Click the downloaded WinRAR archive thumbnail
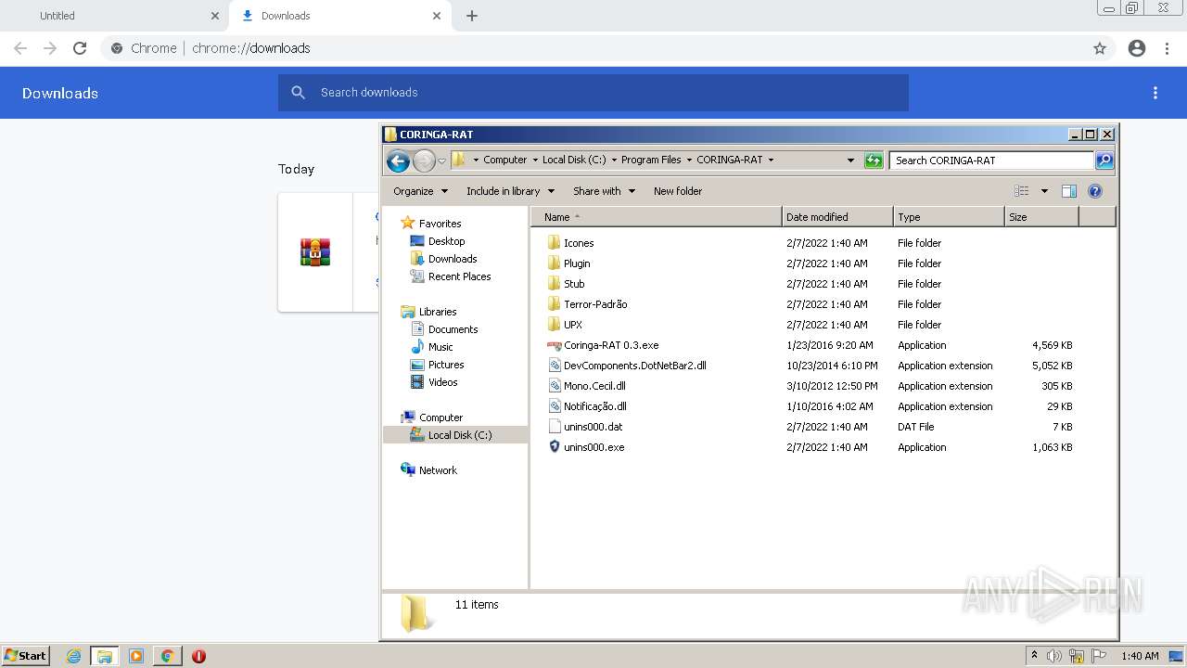Screen dimensions: 1187x668 (315, 252)
